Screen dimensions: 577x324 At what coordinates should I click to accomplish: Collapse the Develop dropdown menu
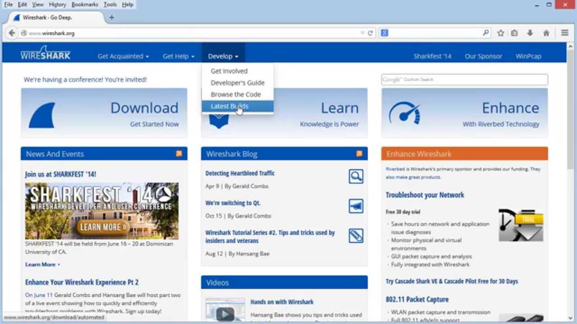click(223, 56)
